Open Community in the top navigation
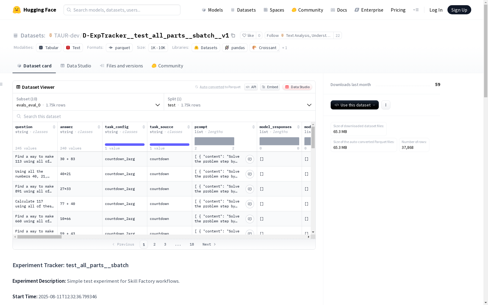Image resolution: width=488 pixels, height=305 pixels. (x=307, y=10)
